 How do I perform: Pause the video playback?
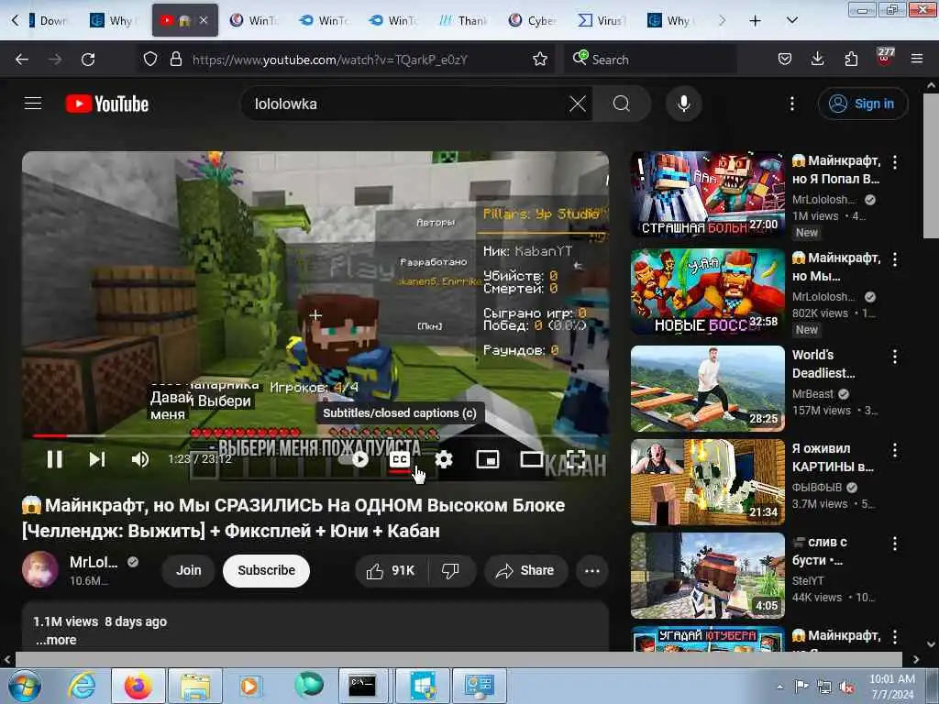[x=54, y=459]
